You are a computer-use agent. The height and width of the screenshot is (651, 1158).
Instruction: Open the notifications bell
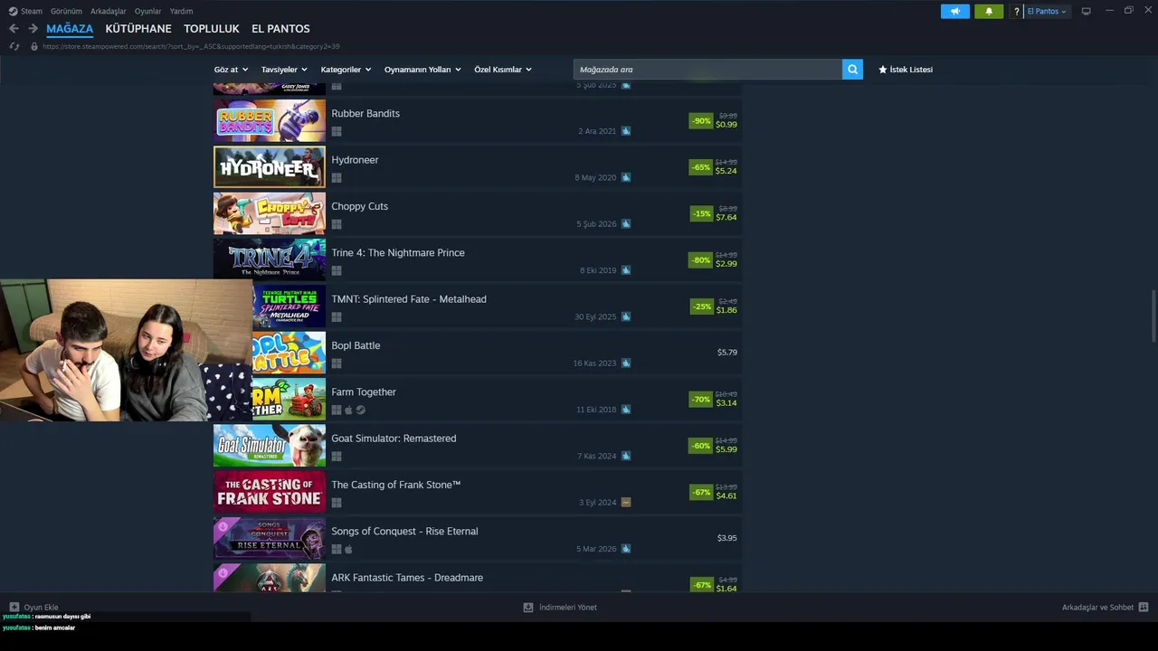click(989, 12)
